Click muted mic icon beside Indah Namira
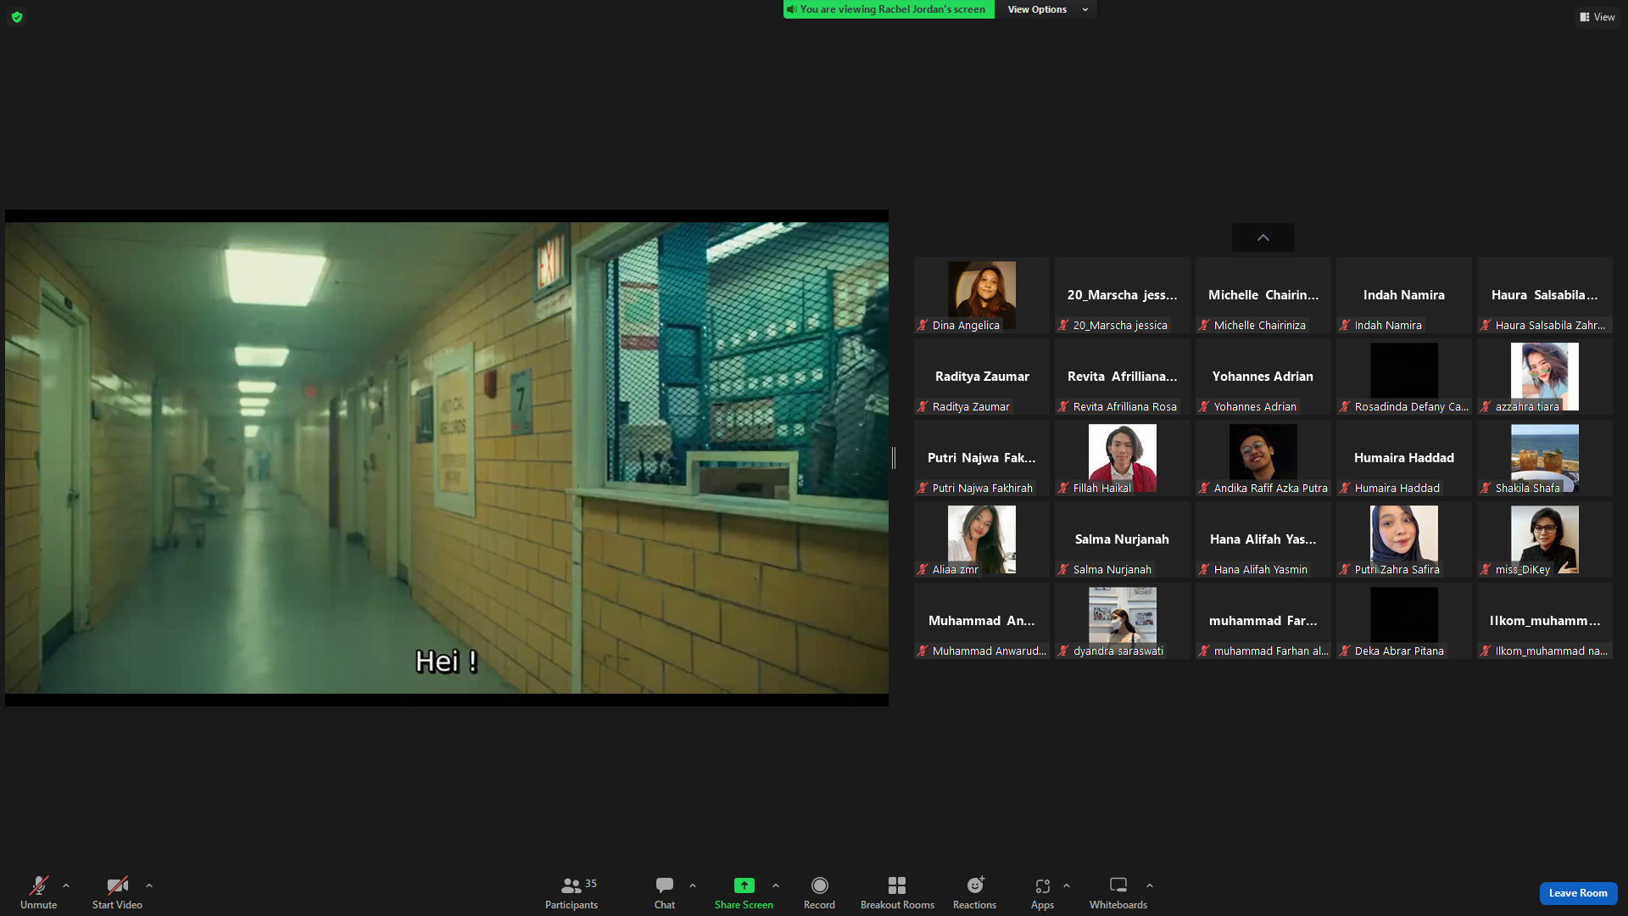The height and width of the screenshot is (916, 1628). point(1345,326)
